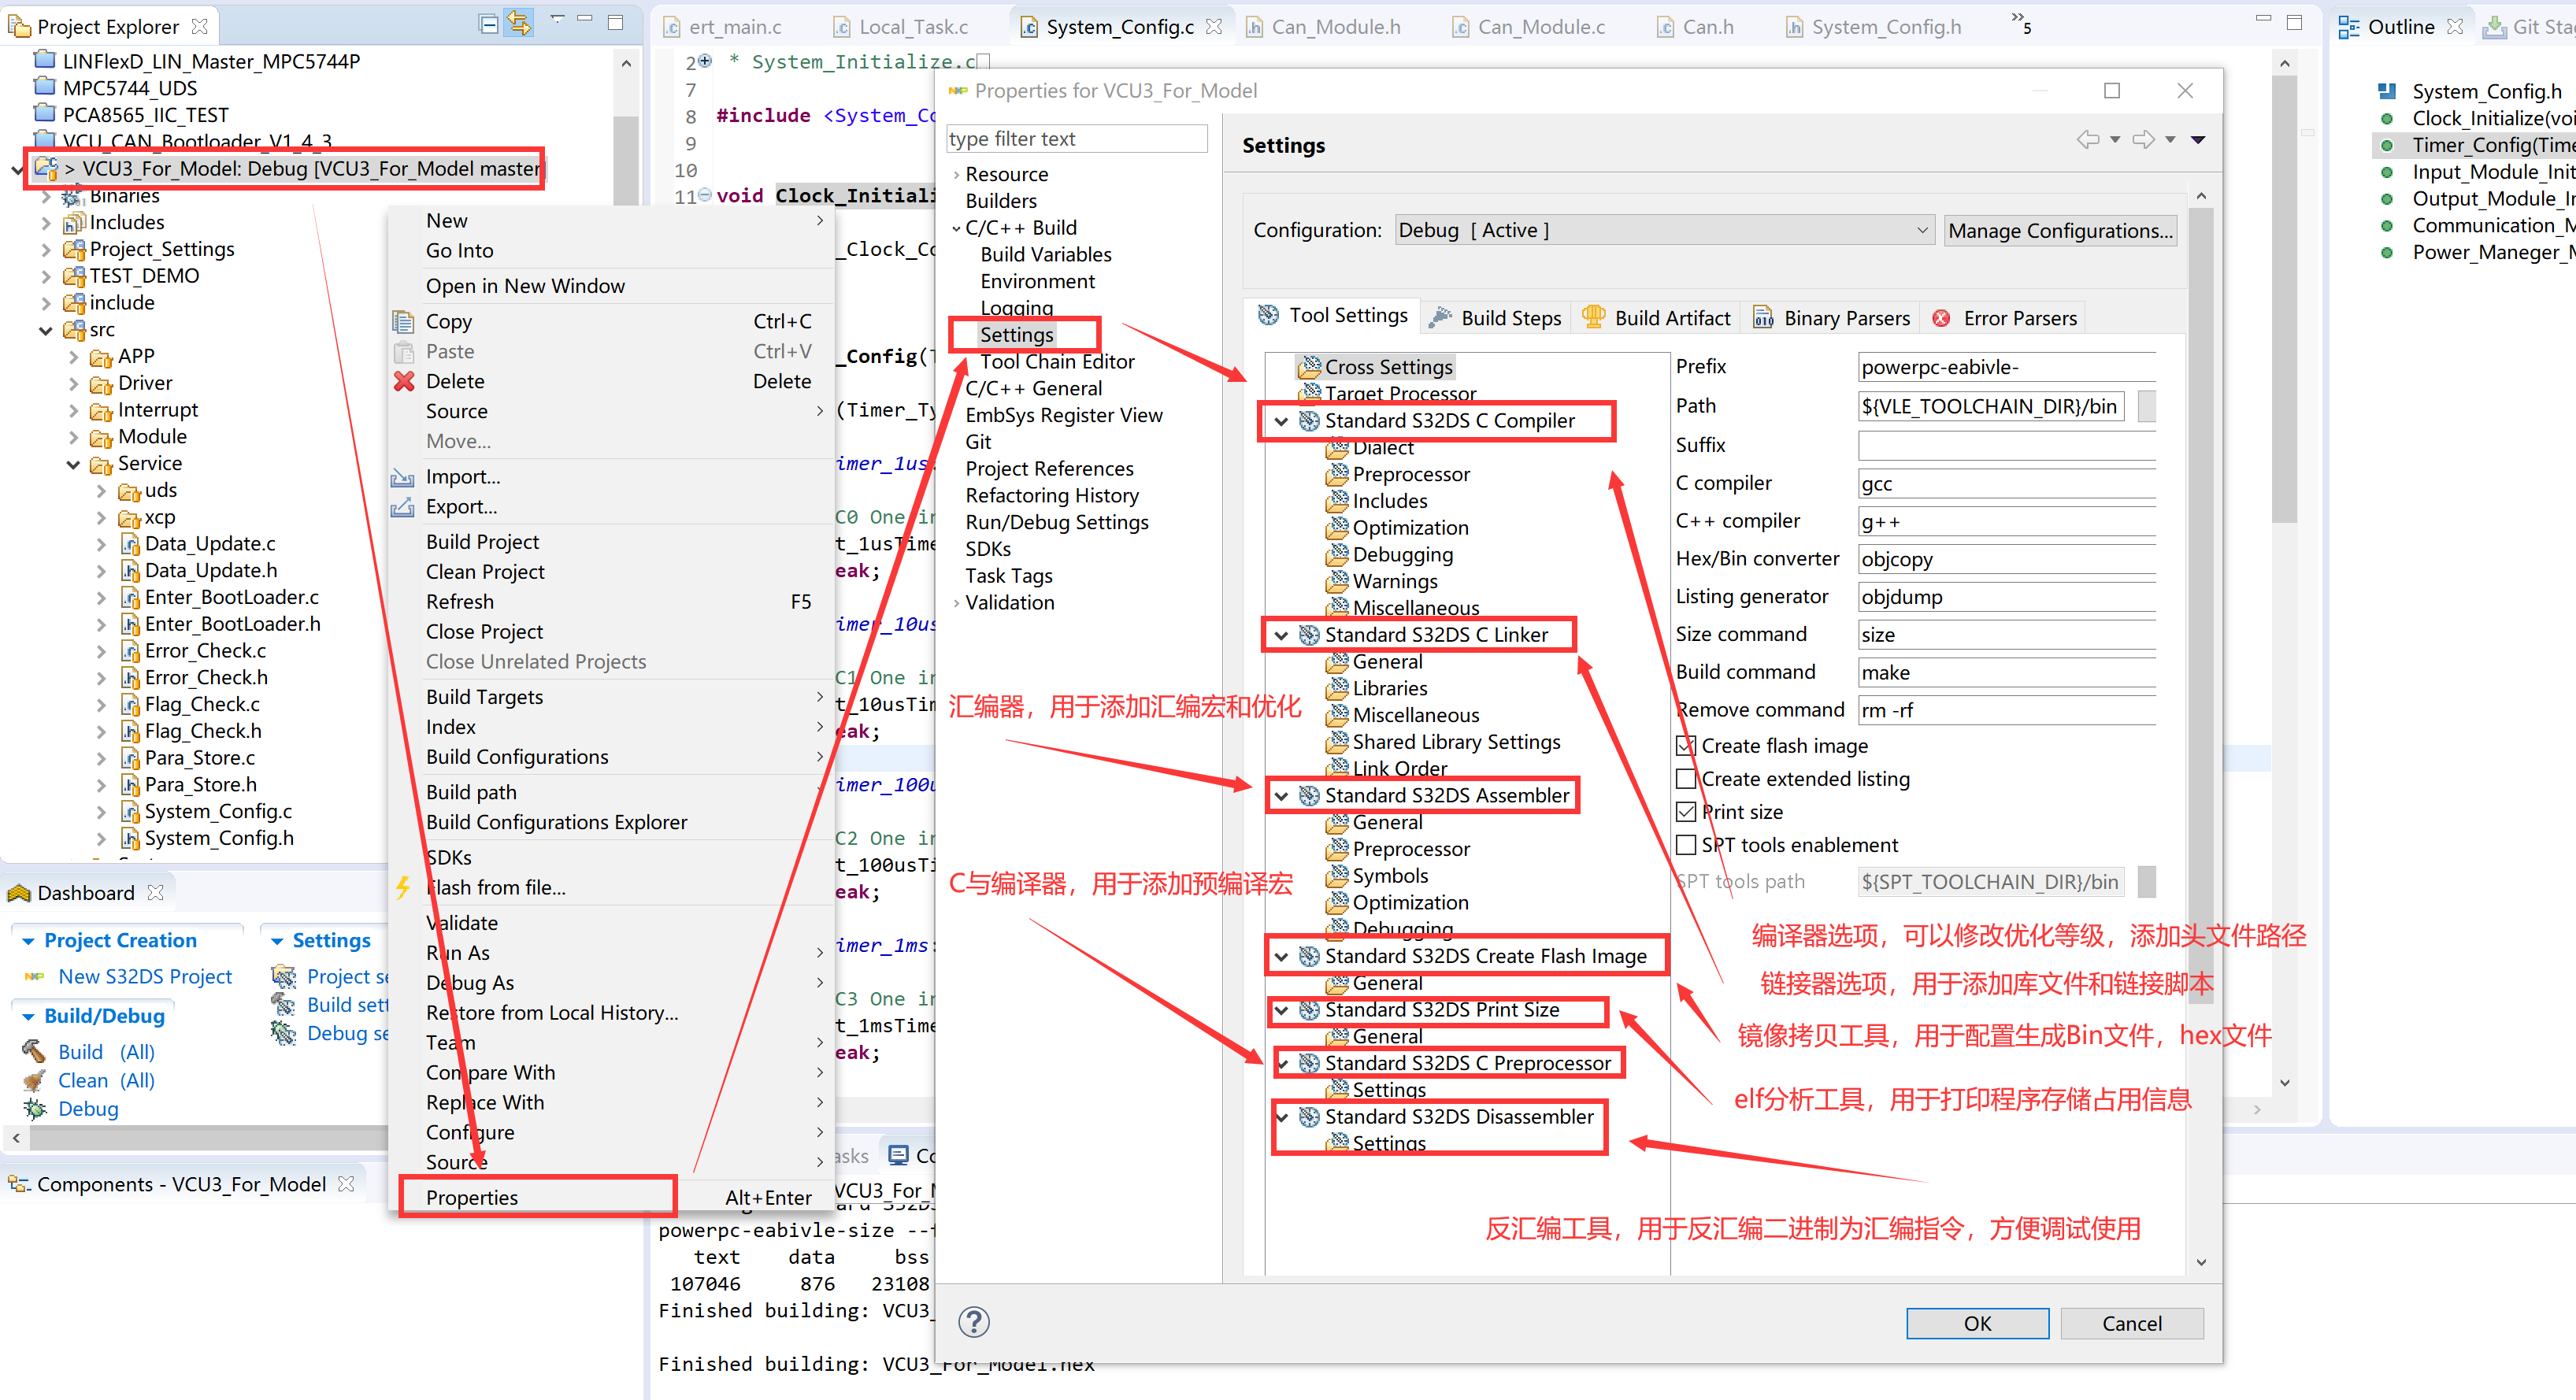This screenshot has height=1400, width=2576.
Task: Collapse All in Project Explorer toolbar
Action: (488, 23)
